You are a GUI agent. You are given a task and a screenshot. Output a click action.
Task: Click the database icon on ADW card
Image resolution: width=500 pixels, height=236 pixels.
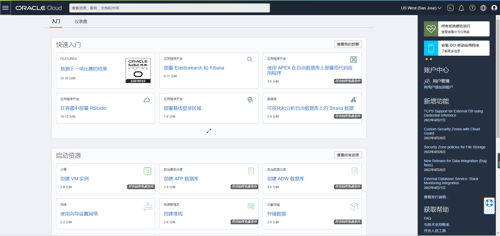[x=354, y=171]
